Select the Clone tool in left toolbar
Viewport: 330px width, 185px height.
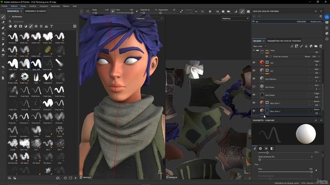(3, 50)
